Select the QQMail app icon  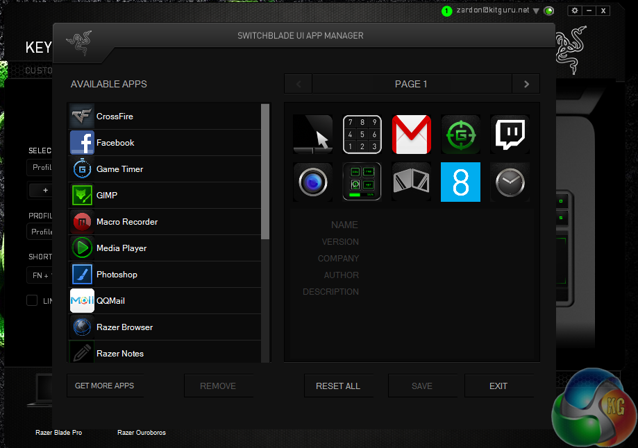coord(82,301)
